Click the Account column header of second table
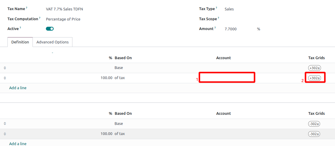The height and width of the screenshot is (146, 335). 224,114
